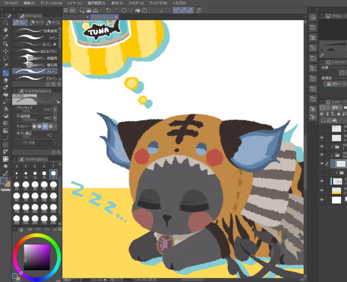Select the magnifier zoom tool
The image size is (347, 282).
coord(6,23)
